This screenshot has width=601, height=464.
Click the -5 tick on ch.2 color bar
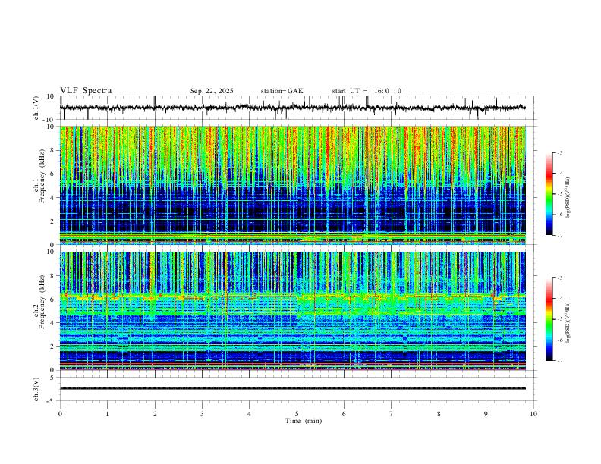[559, 319]
